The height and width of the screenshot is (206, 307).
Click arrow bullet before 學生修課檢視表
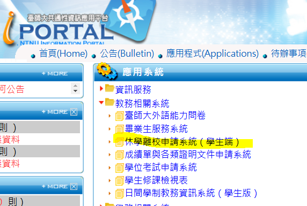tap(109, 181)
